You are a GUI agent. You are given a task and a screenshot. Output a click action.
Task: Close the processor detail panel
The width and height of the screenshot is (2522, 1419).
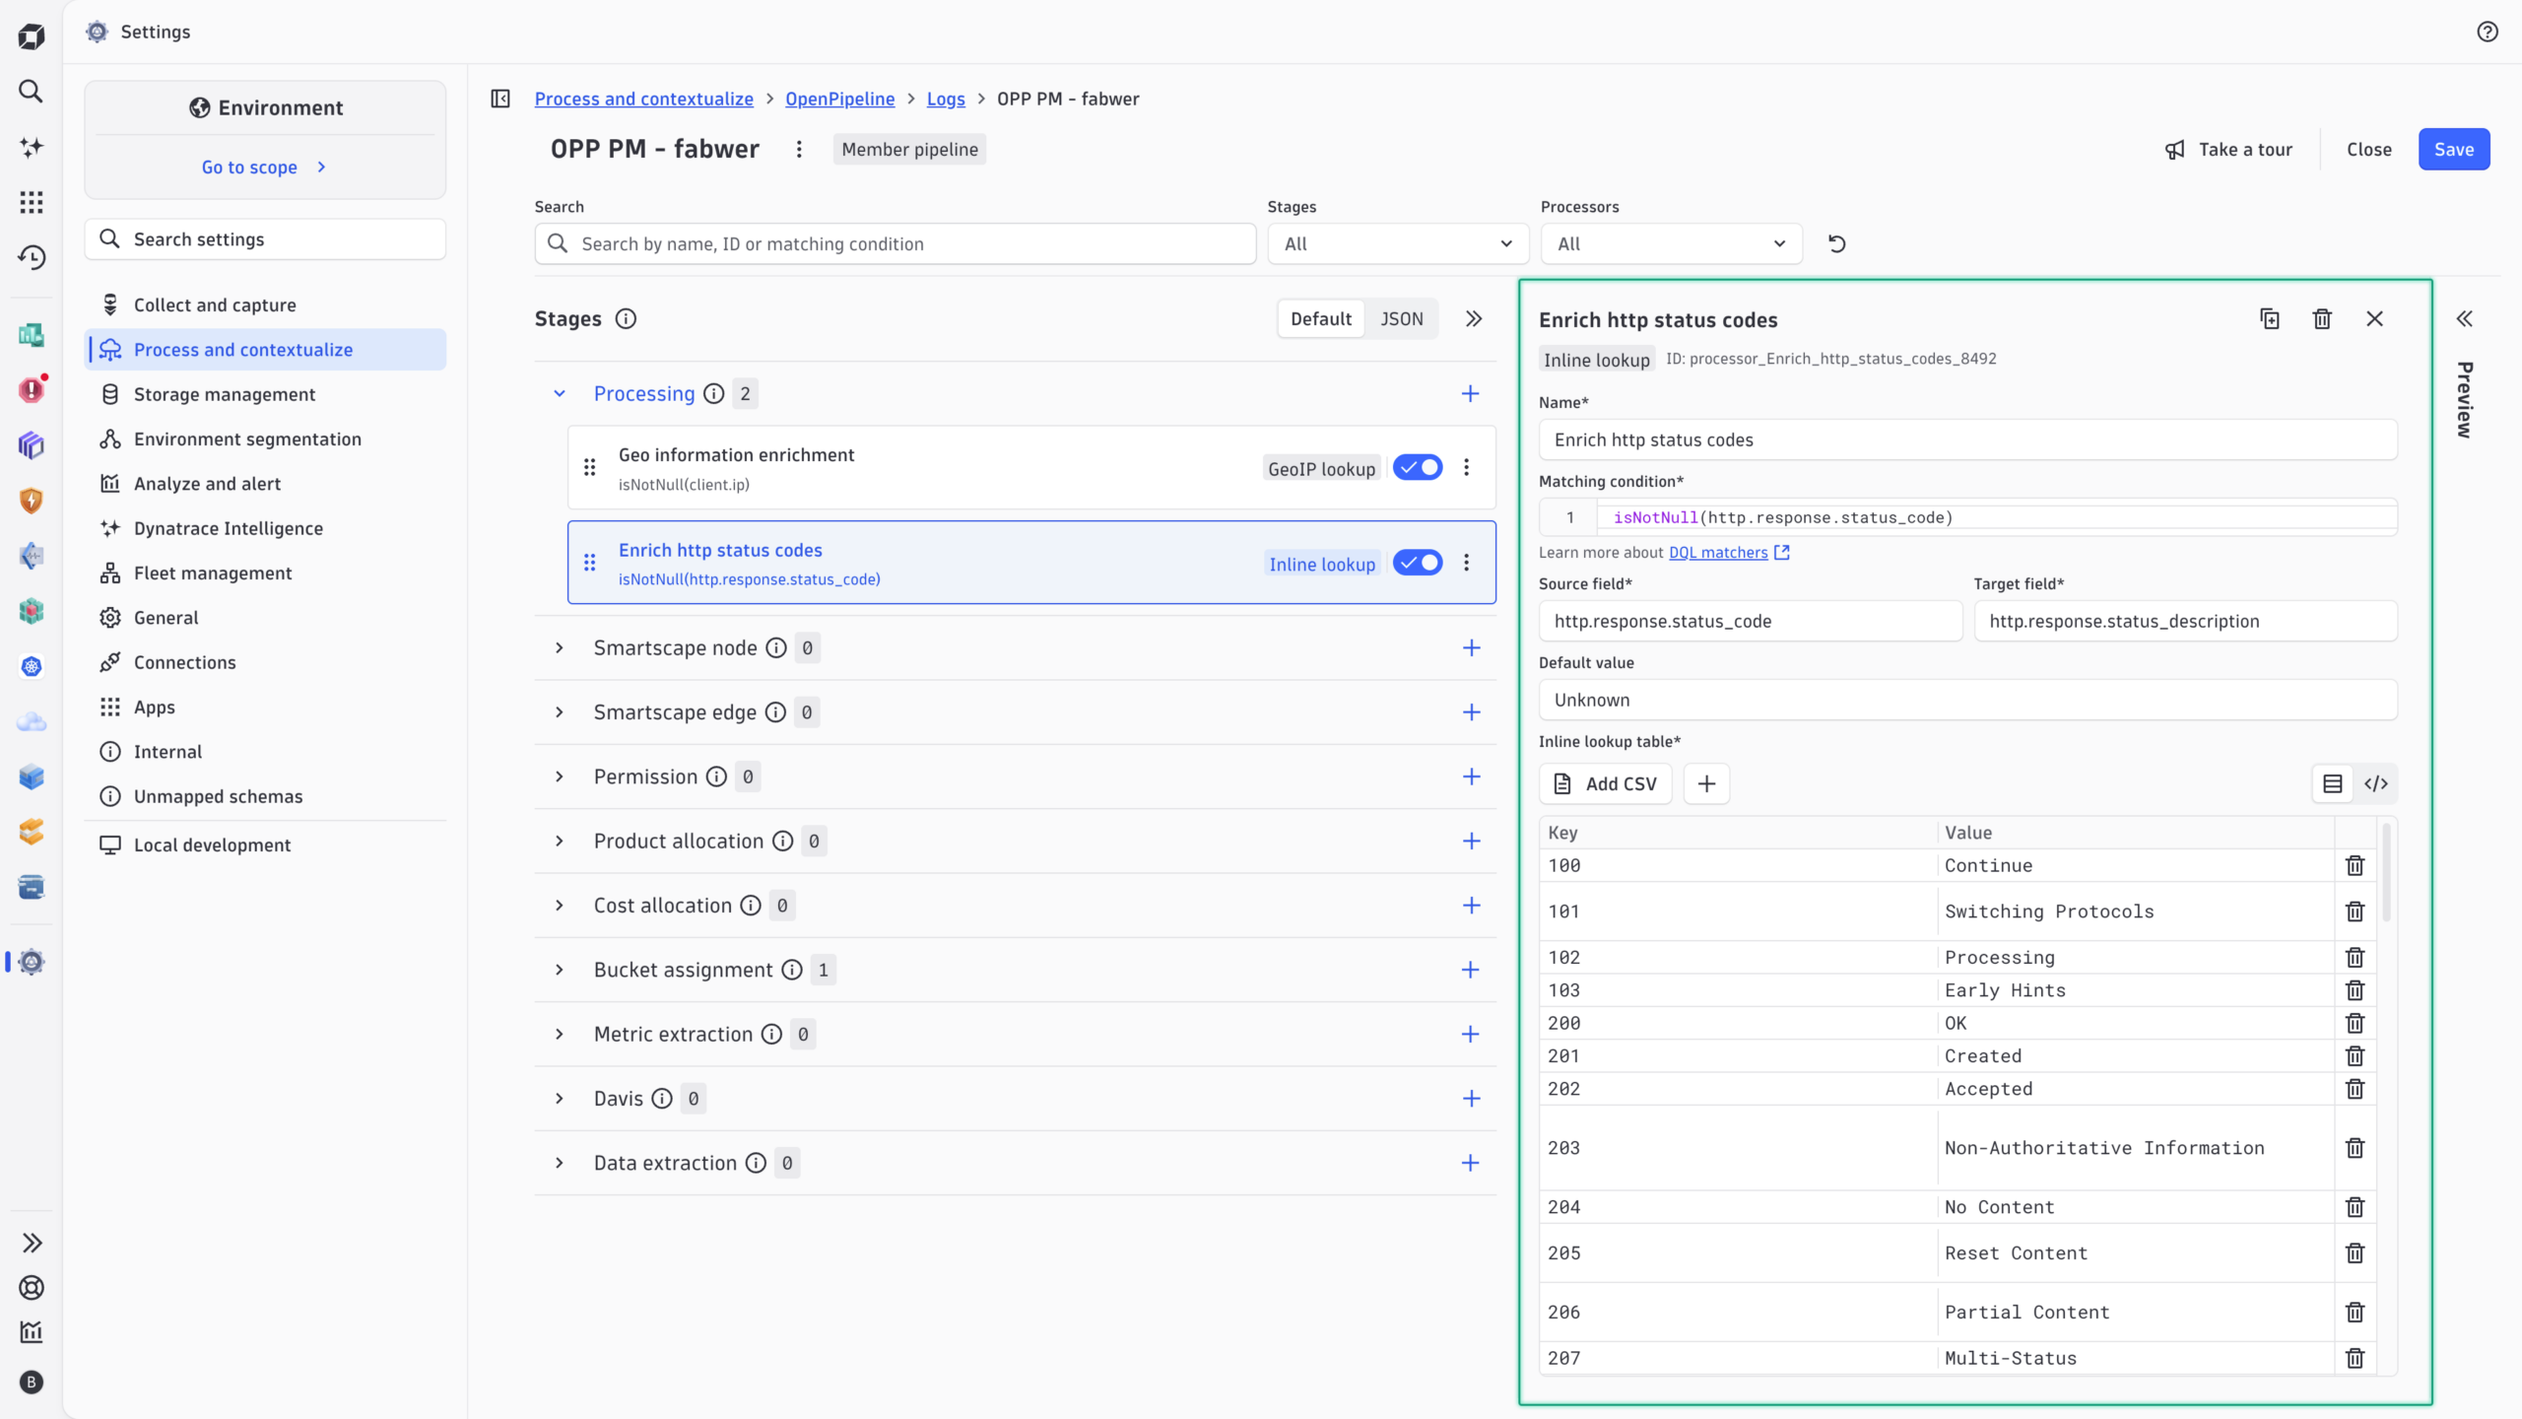[2374, 318]
